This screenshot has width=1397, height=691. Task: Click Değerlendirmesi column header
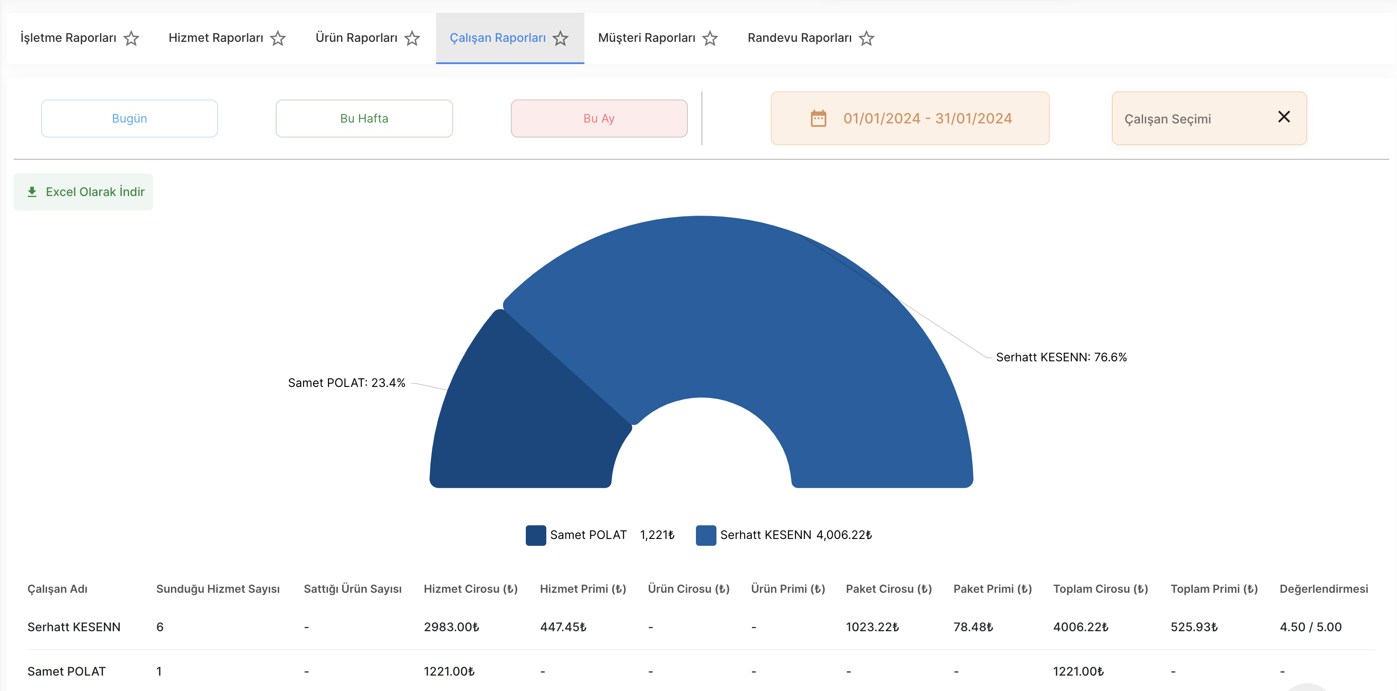click(x=1324, y=589)
